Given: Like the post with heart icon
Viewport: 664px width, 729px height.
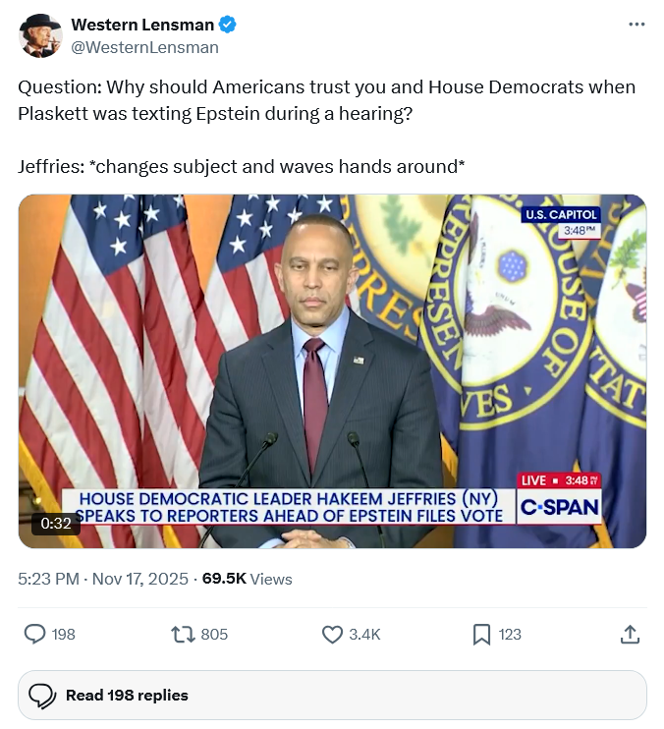Looking at the screenshot, I should click(x=333, y=635).
